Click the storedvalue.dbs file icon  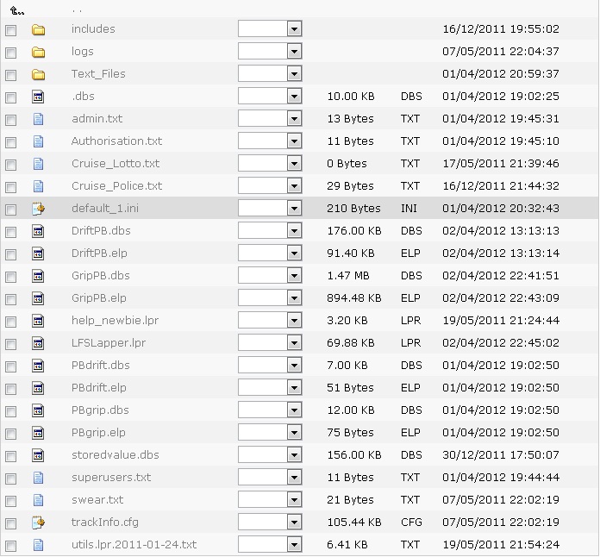point(38,455)
